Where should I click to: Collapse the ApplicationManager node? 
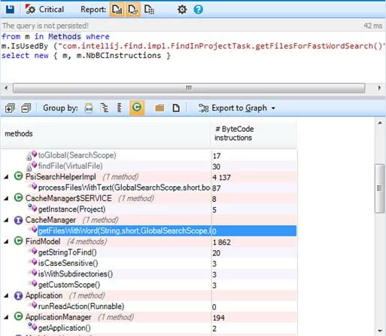click(6, 317)
